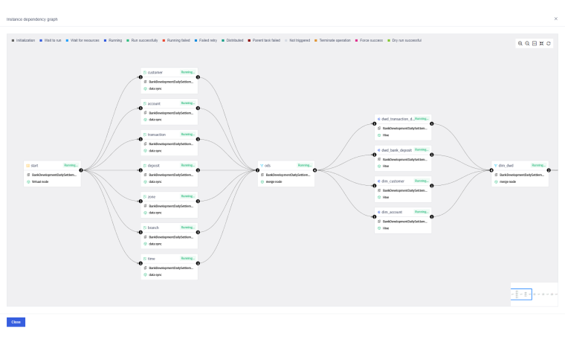Image resolution: width=565 pixels, height=342 pixels.
Task: Click the refresh graph icon
Action: (549, 43)
